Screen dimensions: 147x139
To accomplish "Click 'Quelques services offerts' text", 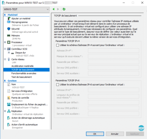I will 25,94.
